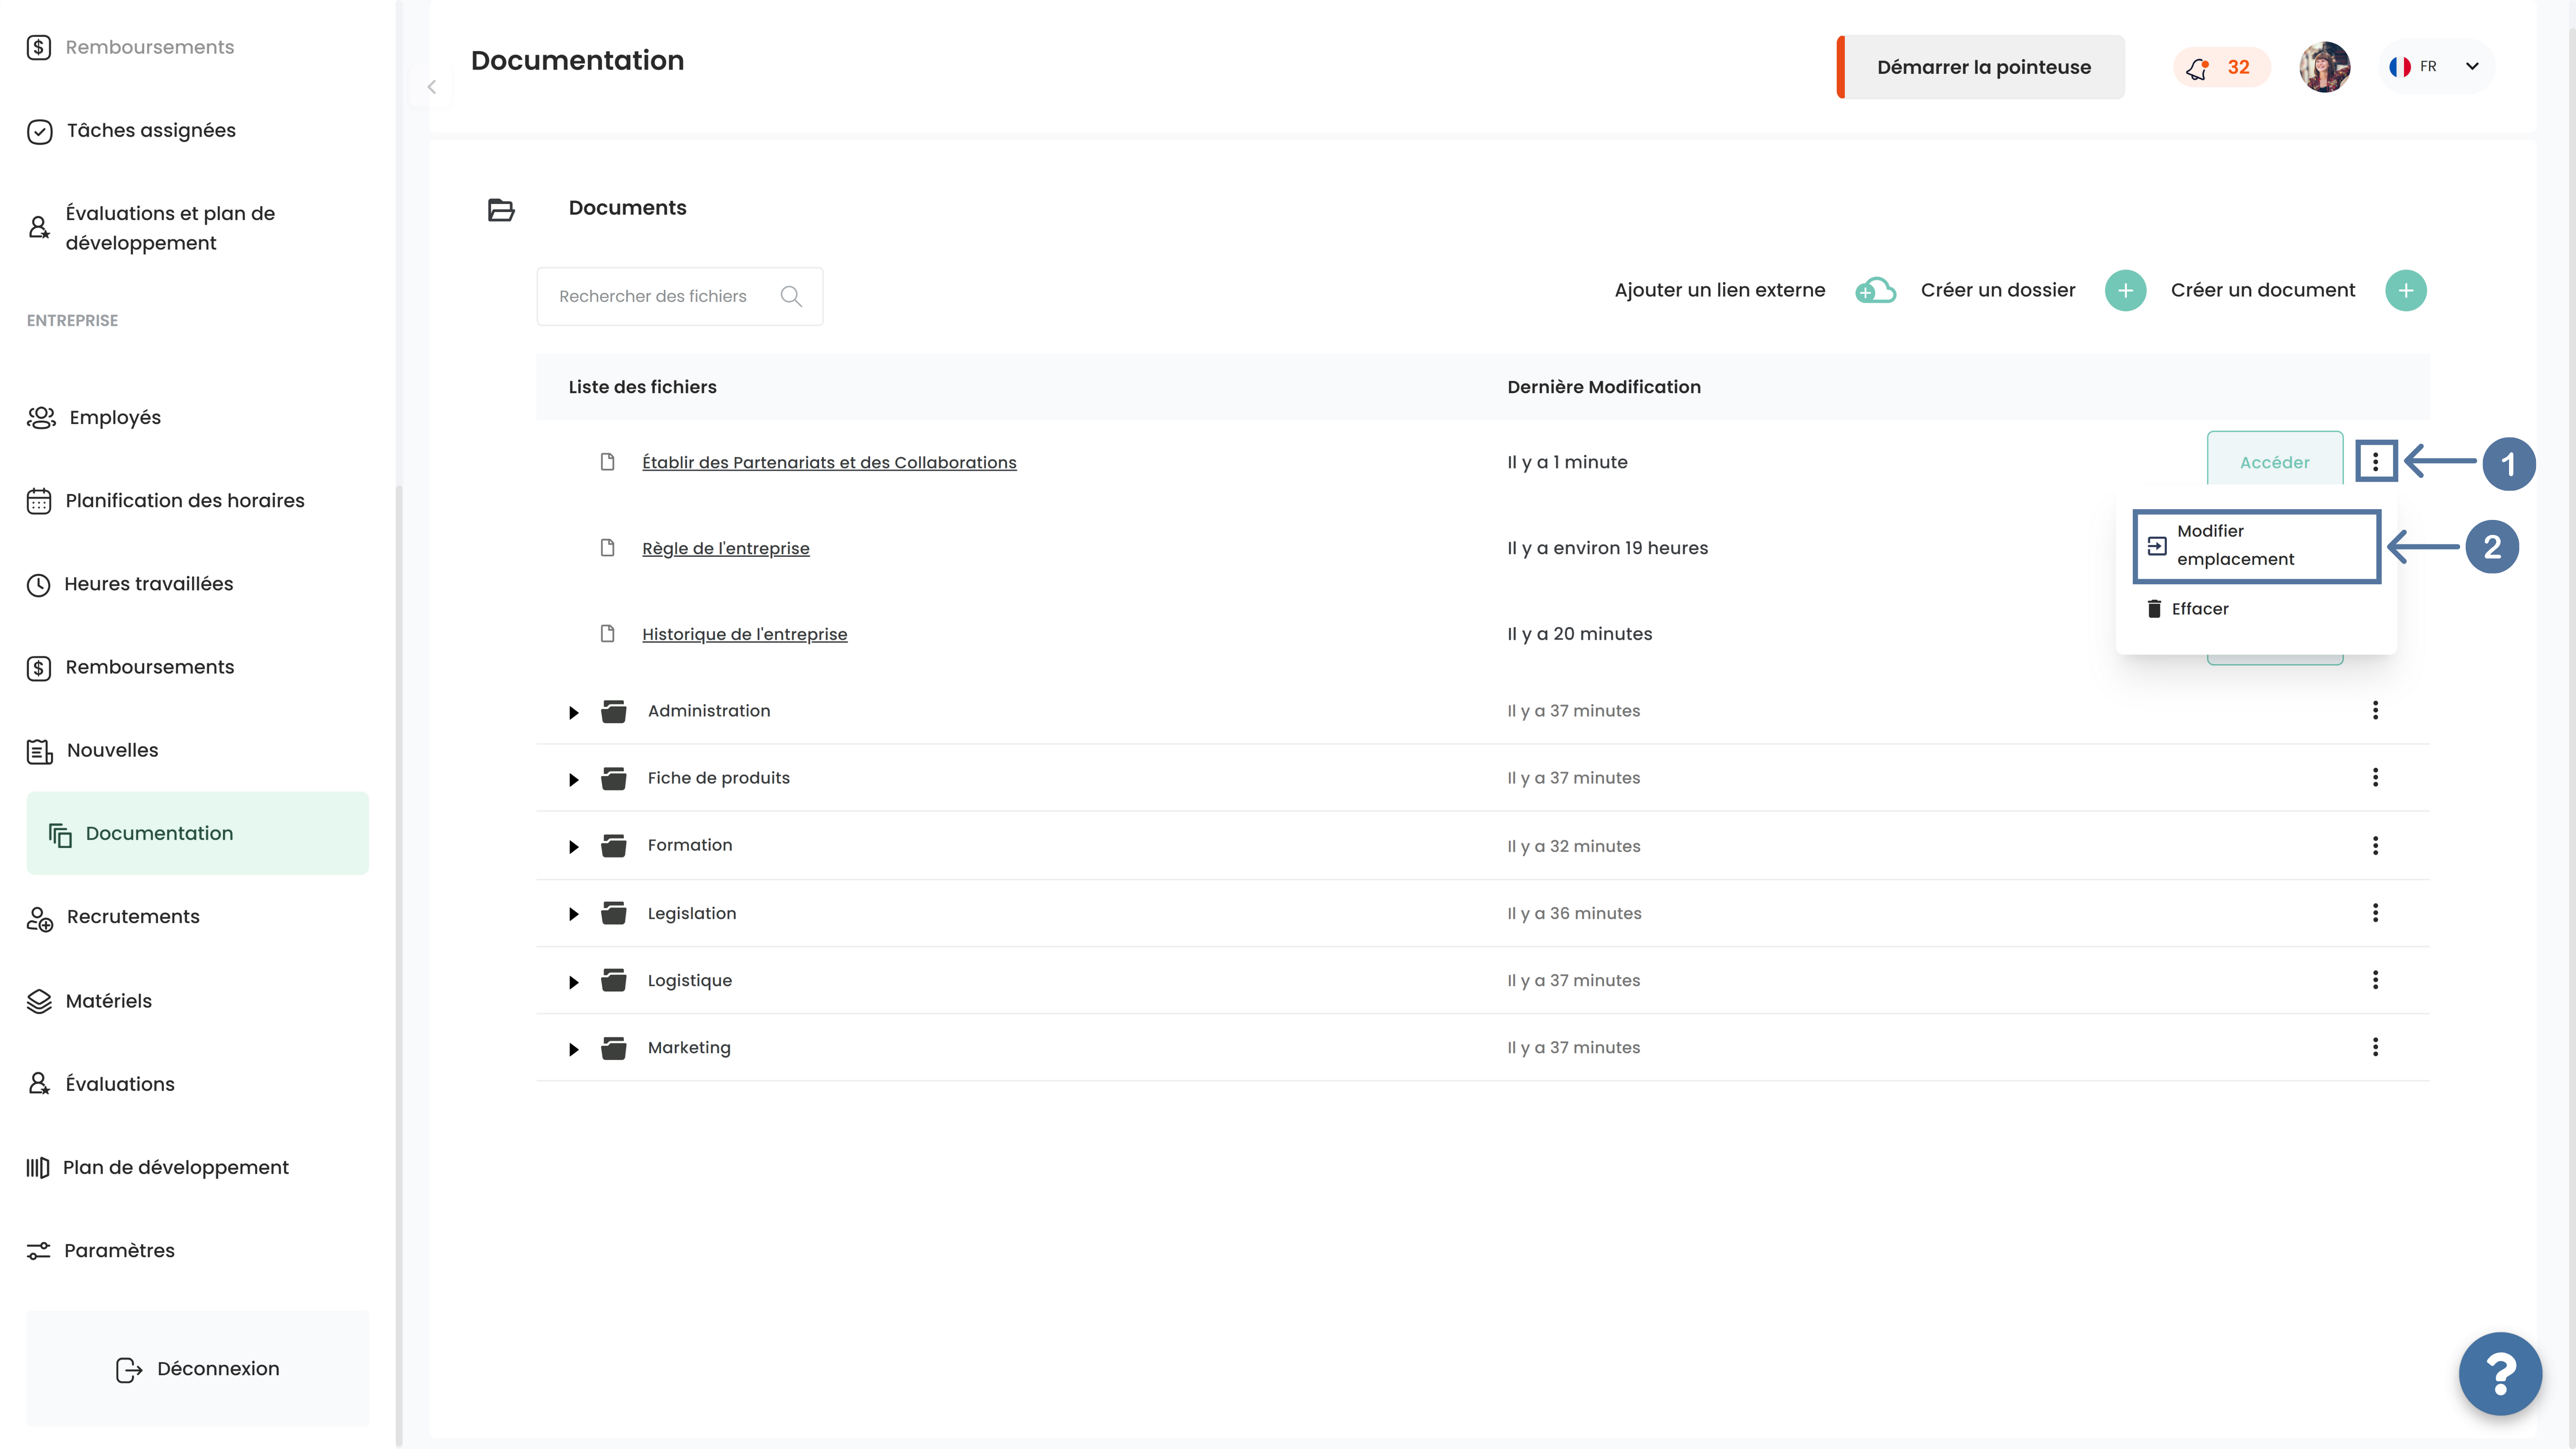Collapse the sidebar with the chevron arrow

point(432,87)
